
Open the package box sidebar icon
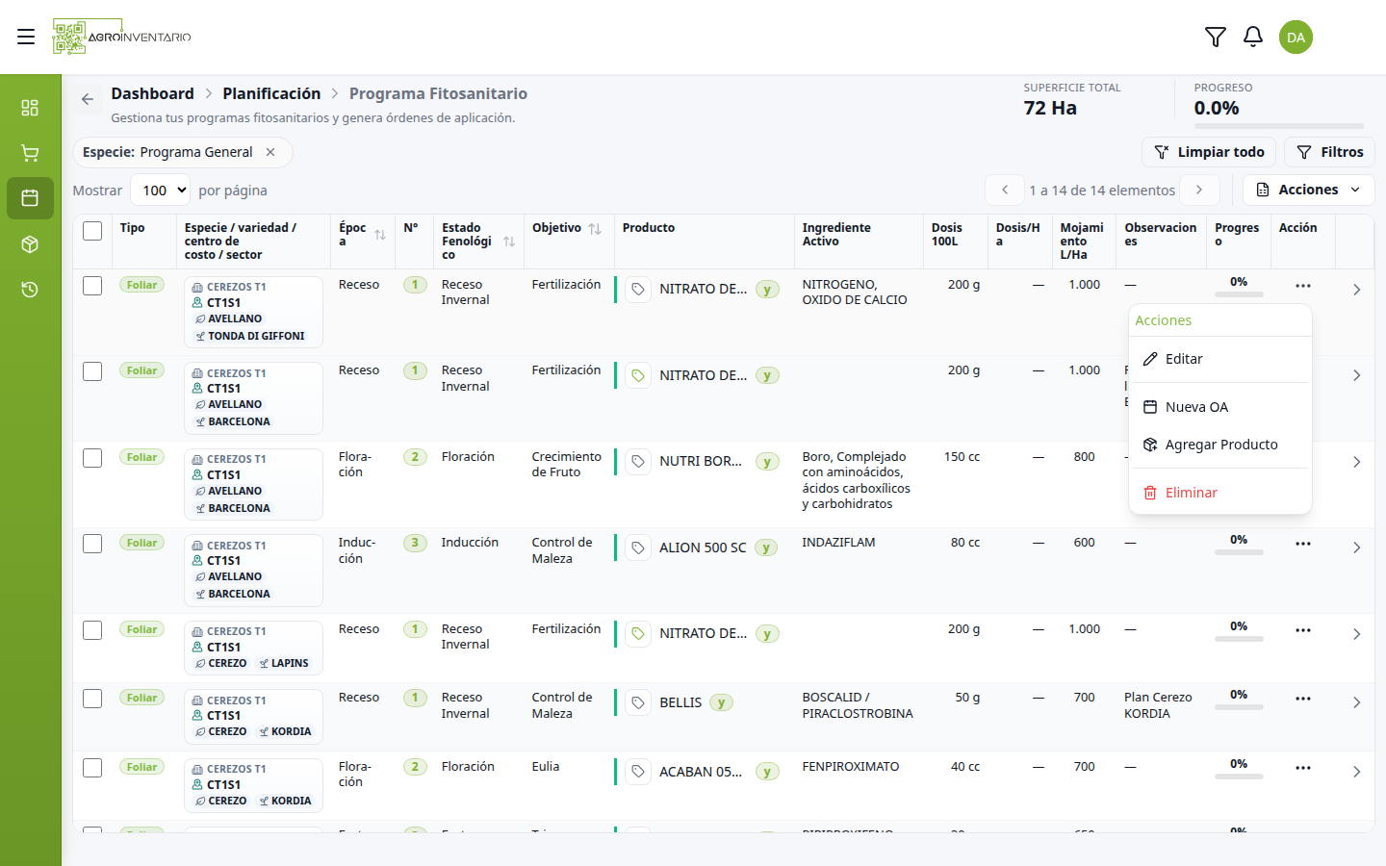(30, 244)
